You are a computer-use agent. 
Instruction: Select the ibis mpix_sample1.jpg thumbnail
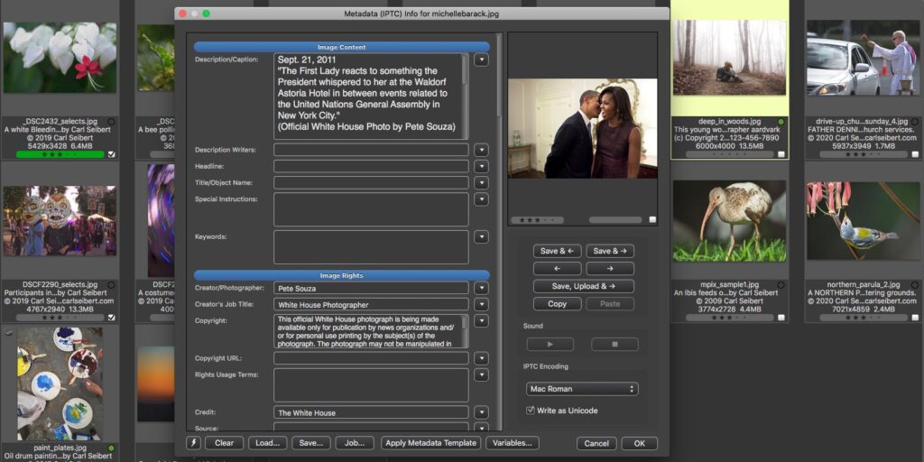coord(729,221)
